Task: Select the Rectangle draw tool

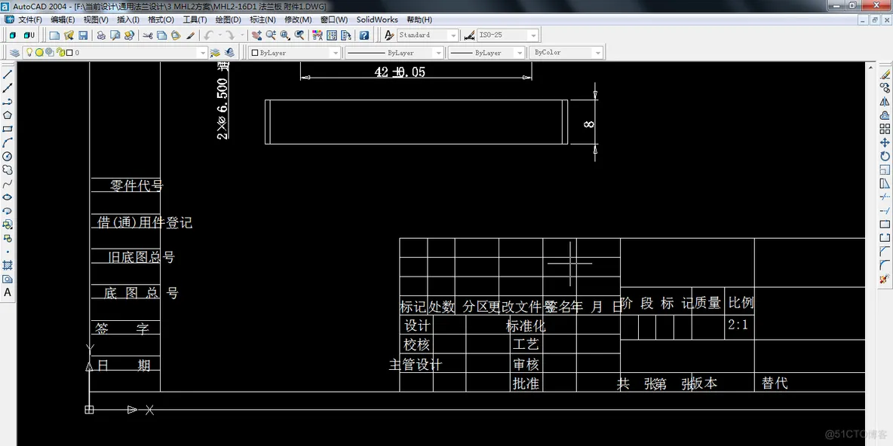Action: point(8,129)
